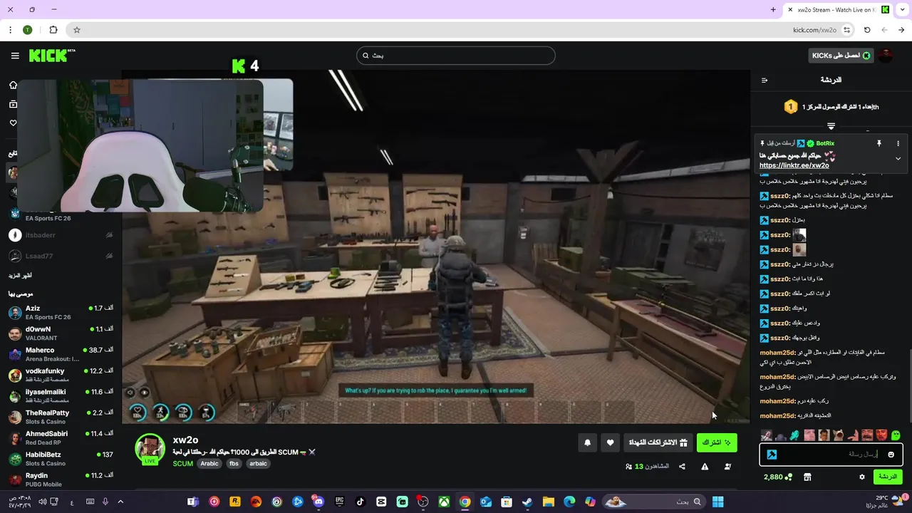The width and height of the screenshot is (912, 513).
Task: Open the chat scrollbar thumb
Action: click(x=909, y=385)
